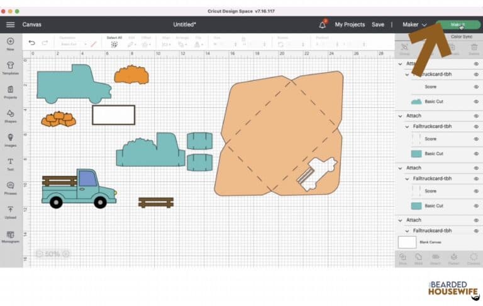Click the Undo arrow

pos(32,43)
